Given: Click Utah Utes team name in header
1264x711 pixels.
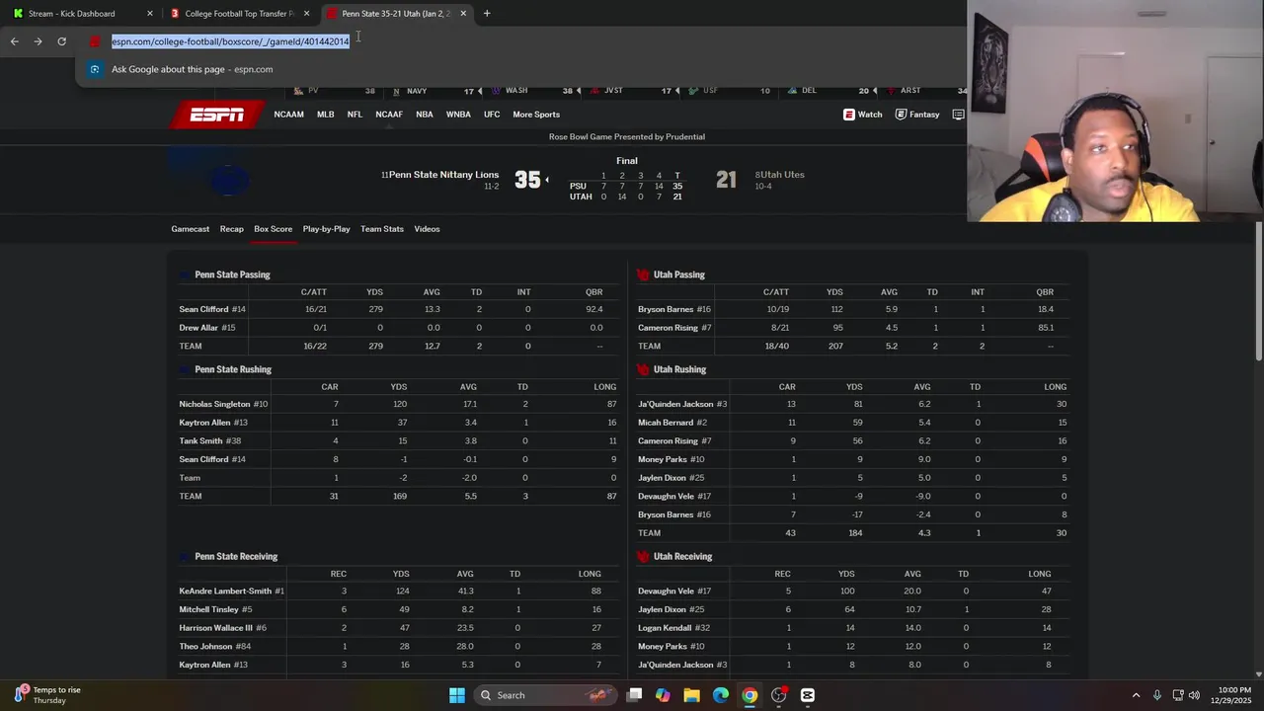Looking at the screenshot, I should click(782, 175).
